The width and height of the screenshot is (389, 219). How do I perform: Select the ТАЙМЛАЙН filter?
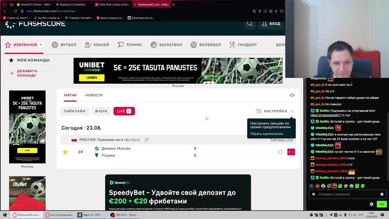click(x=74, y=111)
